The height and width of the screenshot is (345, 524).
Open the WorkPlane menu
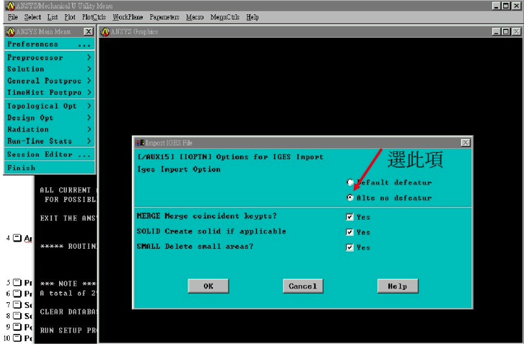click(x=128, y=17)
